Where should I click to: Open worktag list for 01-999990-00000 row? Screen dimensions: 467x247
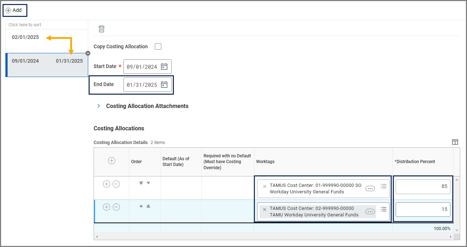pyautogui.click(x=383, y=186)
